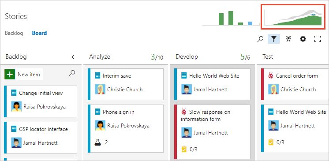Click story icon on Change initial view card

14,93
